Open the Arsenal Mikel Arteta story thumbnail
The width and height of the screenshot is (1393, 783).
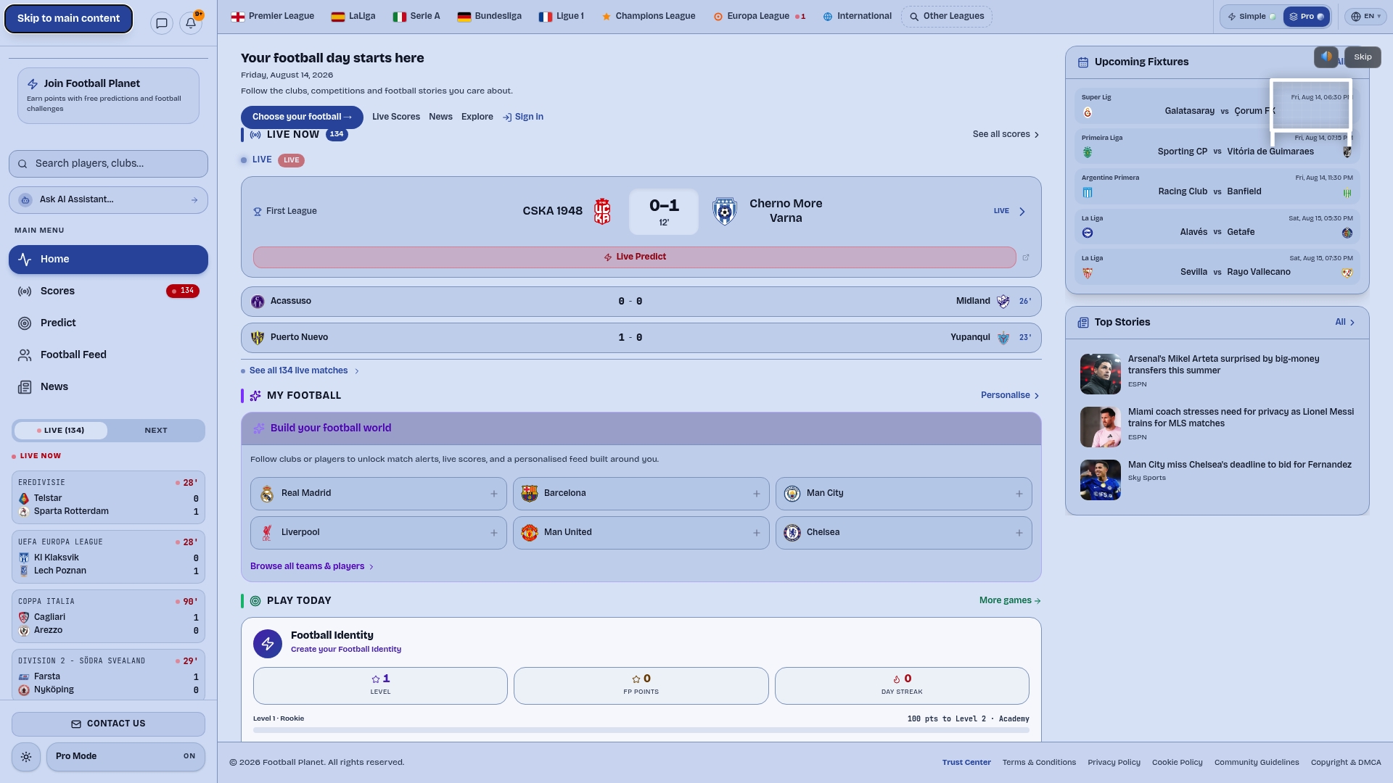coord(1101,374)
